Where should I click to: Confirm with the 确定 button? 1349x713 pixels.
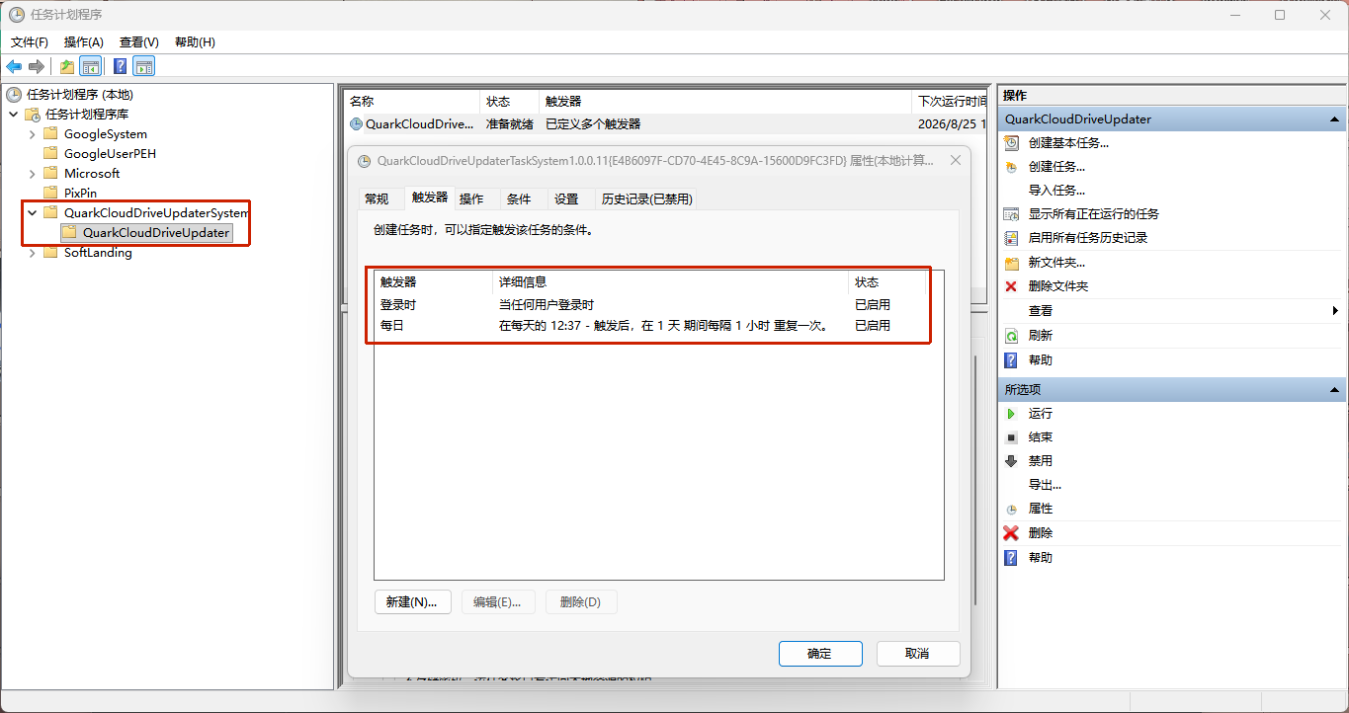click(820, 654)
